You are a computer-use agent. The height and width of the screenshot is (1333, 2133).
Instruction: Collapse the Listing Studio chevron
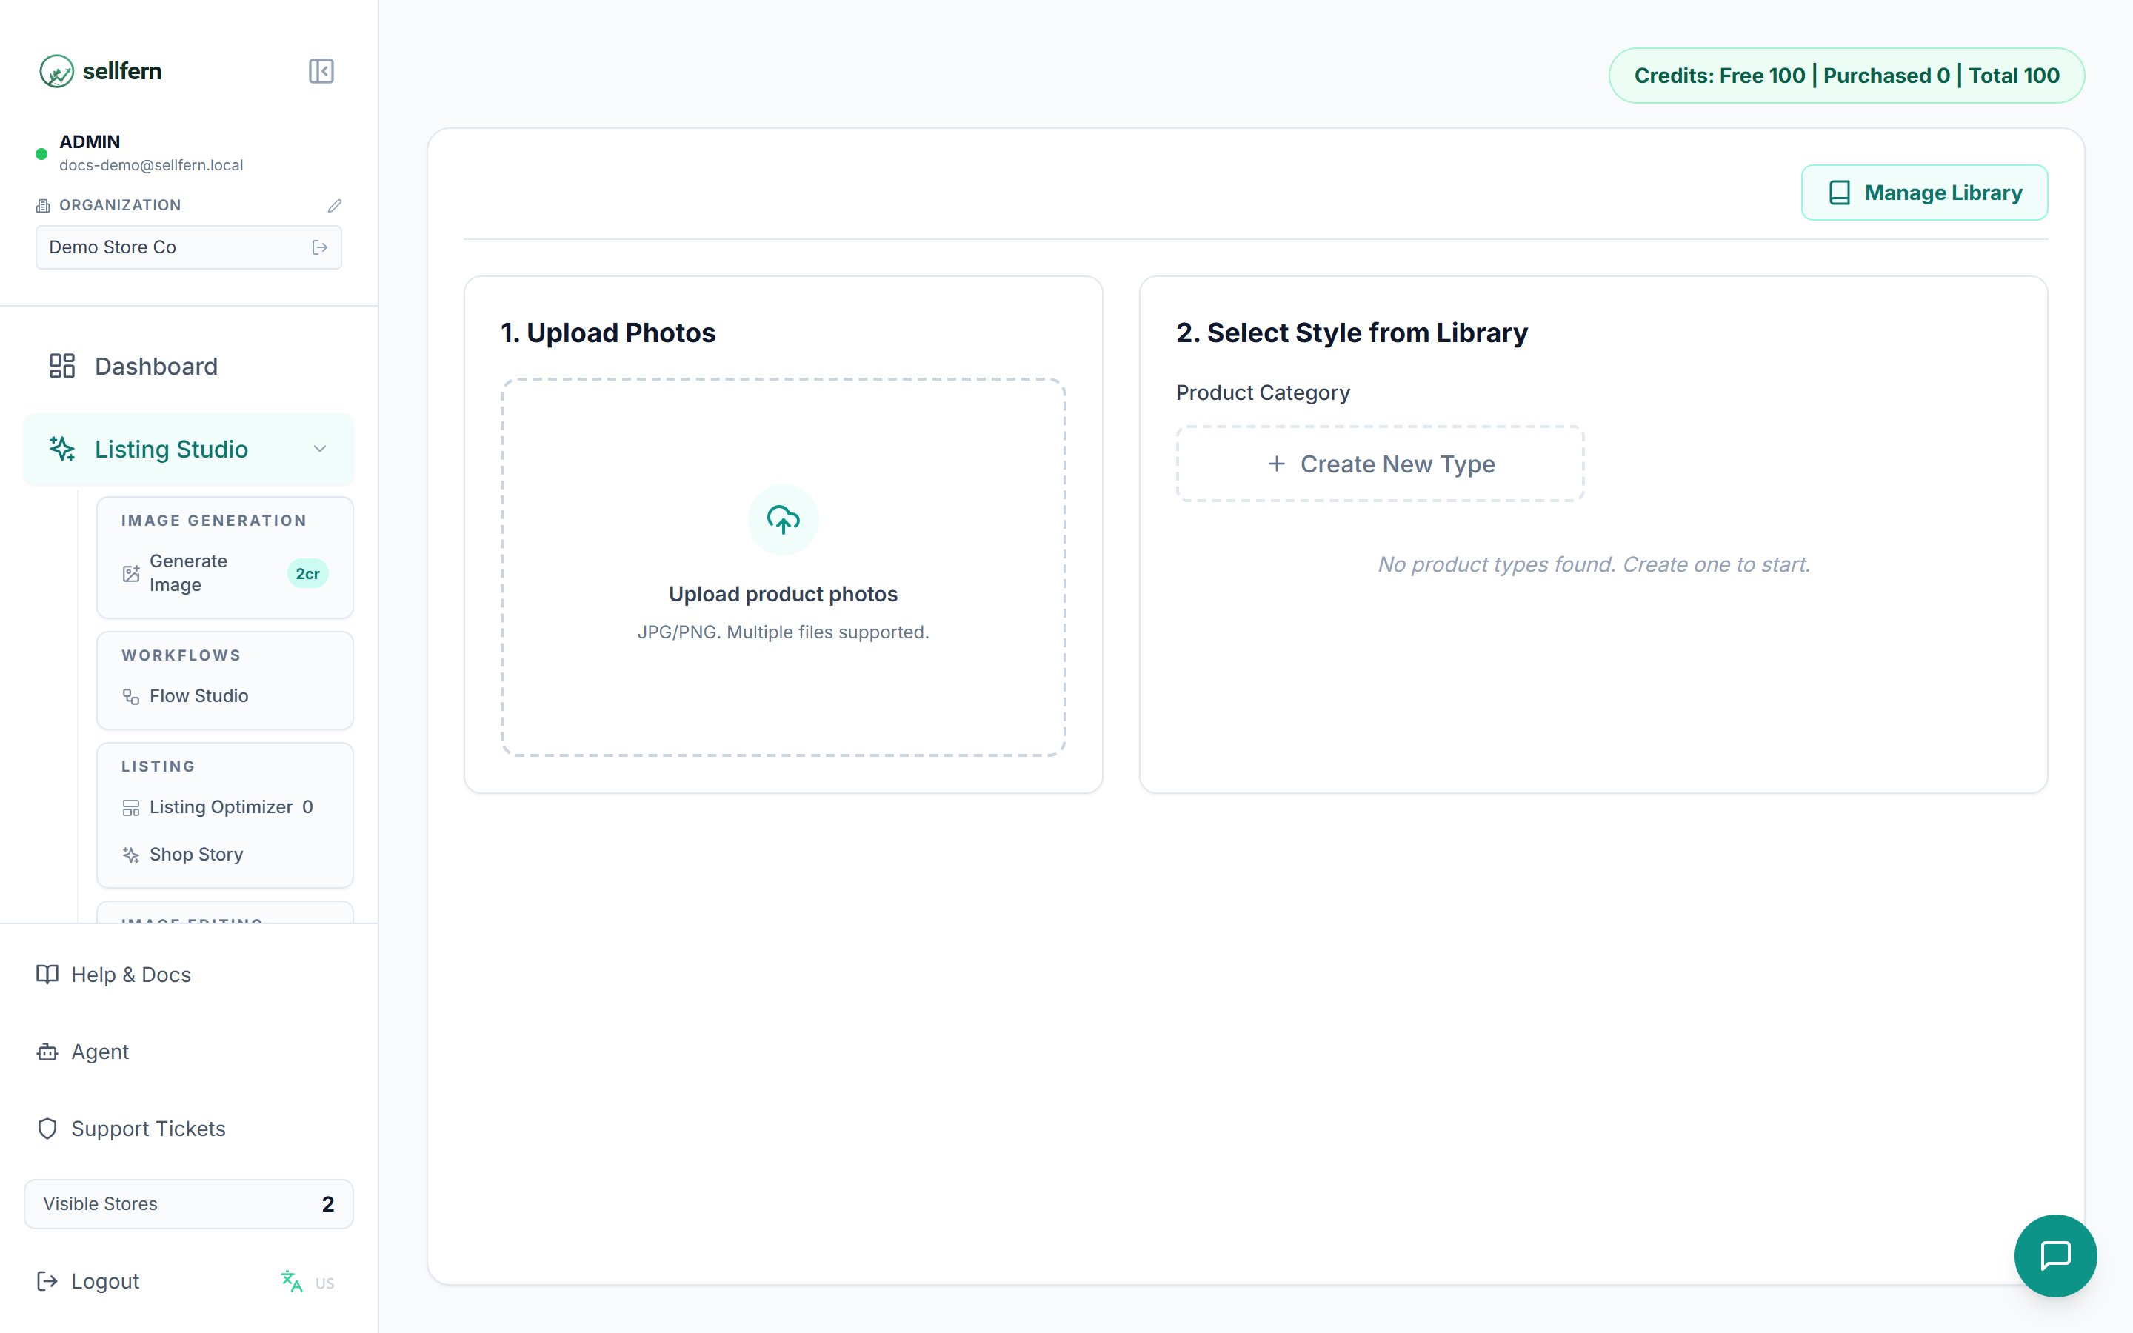point(320,449)
